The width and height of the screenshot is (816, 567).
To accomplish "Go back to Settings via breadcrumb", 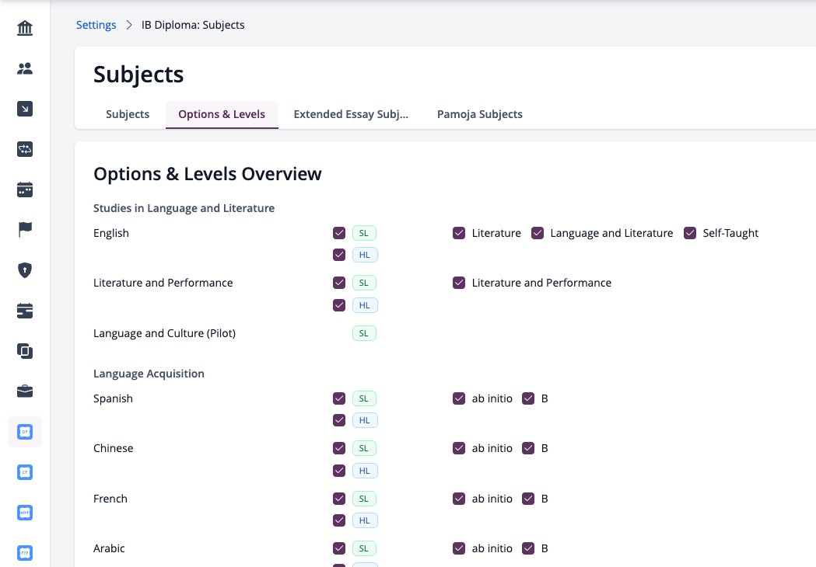I will point(96,25).
